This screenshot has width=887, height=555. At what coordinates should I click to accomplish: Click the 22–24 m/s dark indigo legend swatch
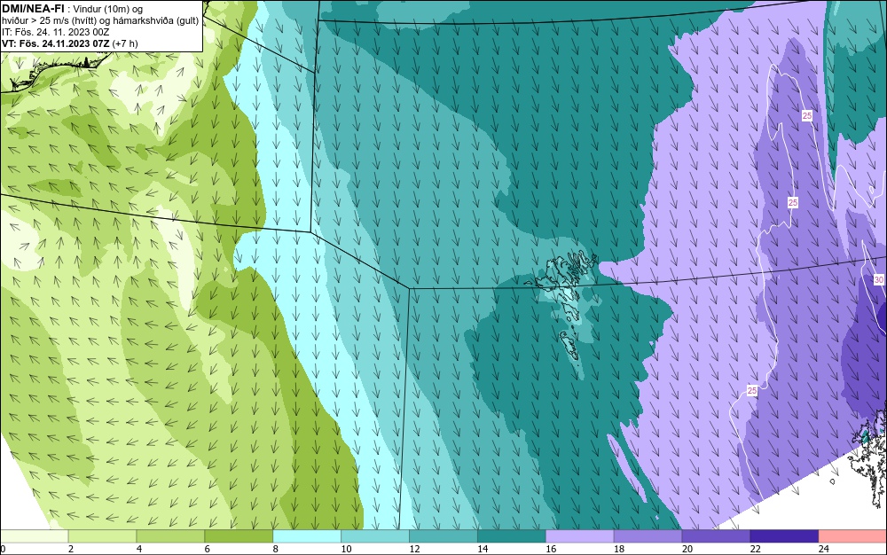784,535
